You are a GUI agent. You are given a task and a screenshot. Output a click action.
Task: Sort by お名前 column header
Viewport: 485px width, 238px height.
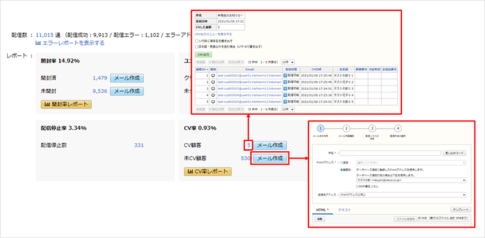(x=344, y=69)
